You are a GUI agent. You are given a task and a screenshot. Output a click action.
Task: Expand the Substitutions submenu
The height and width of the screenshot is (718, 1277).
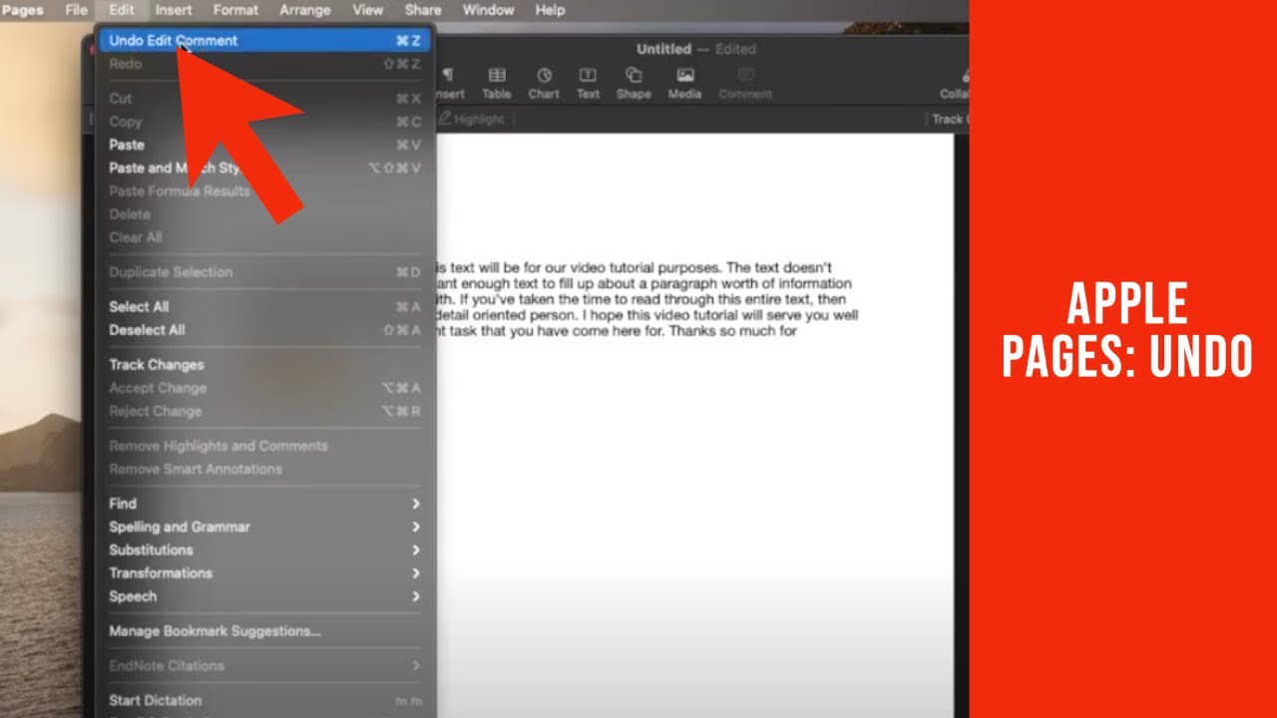click(x=264, y=549)
